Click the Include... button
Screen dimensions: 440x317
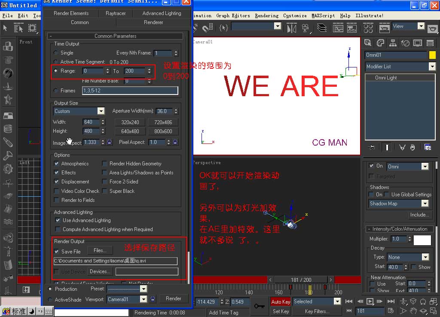pyautogui.click(x=419, y=215)
